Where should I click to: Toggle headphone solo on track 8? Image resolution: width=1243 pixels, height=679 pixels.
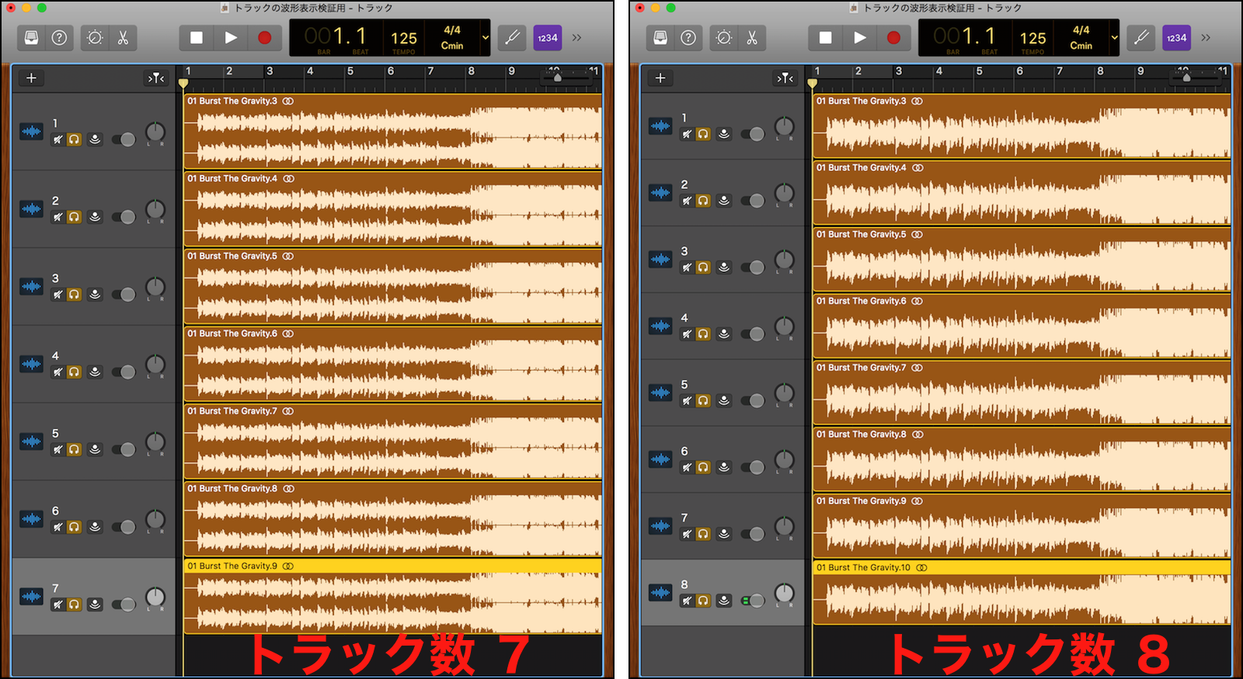pos(703,601)
